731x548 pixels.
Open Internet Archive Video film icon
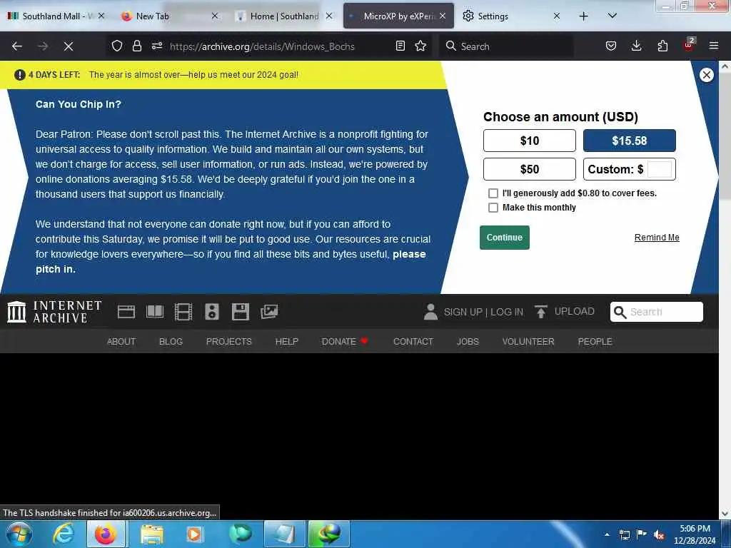[x=183, y=312]
